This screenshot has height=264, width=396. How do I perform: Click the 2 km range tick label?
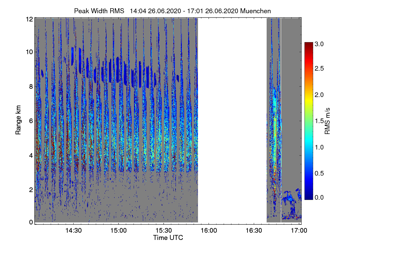click(x=31, y=190)
